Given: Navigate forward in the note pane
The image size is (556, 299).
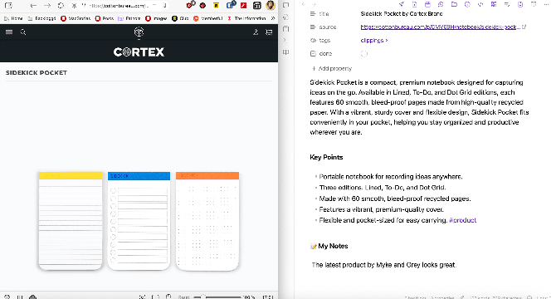Looking at the screenshot, I should pos(314,5).
